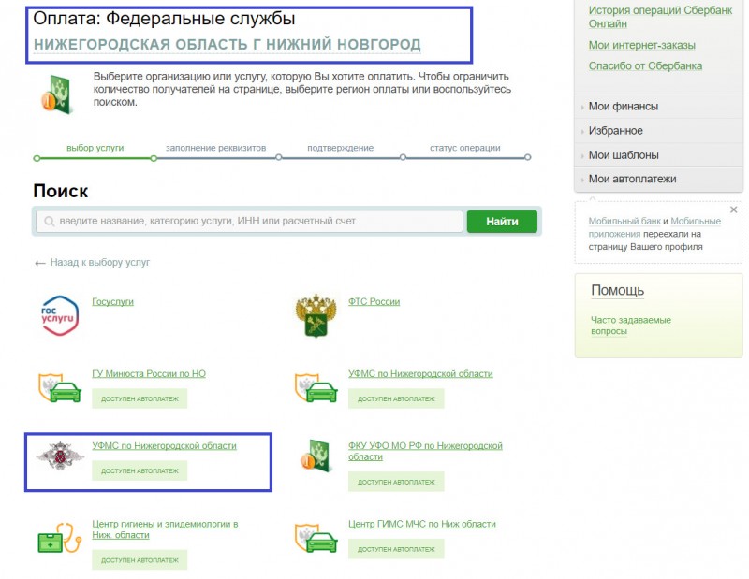Click ДОСТУПЕН АВТОПЛАТЕЖ badge under ФКУ УФО МО РФ
Viewport: 749px width, 579px height.
[396, 482]
